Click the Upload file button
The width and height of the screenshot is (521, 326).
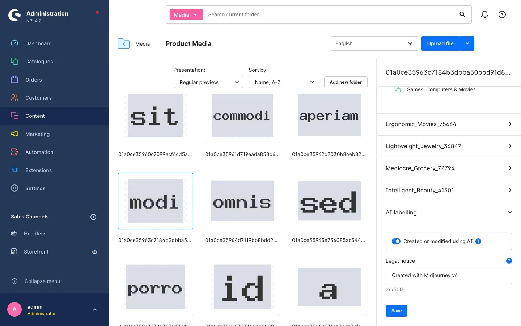coord(440,43)
